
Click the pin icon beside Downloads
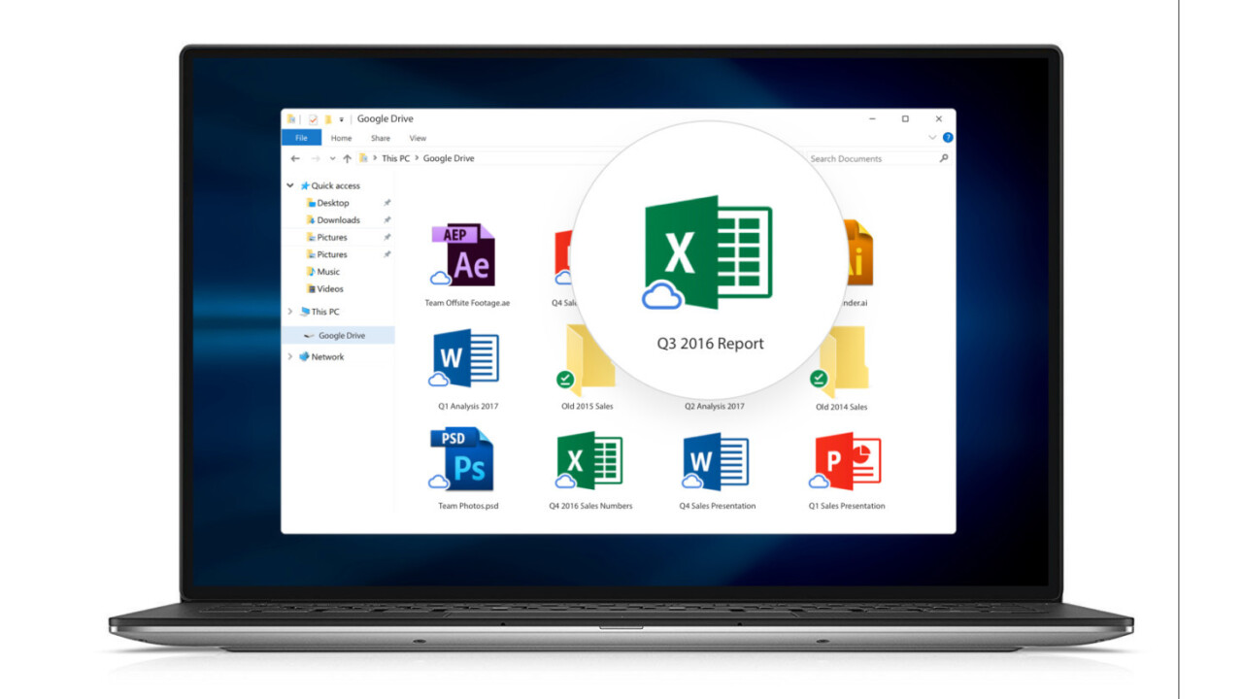pyautogui.click(x=386, y=220)
